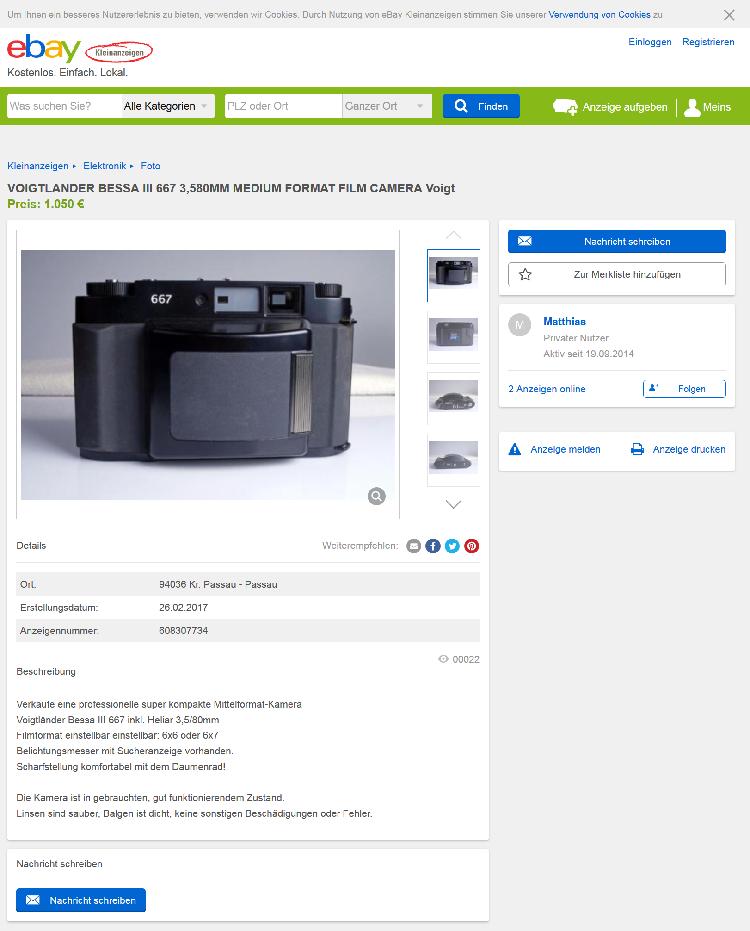Image resolution: width=750 pixels, height=931 pixels.
Task: Select the fourth camera thumbnail
Action: tap(454, 460)
